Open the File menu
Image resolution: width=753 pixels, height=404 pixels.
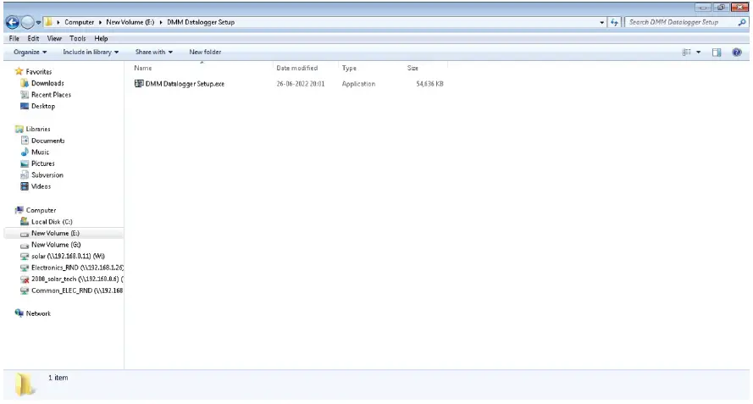14,38
